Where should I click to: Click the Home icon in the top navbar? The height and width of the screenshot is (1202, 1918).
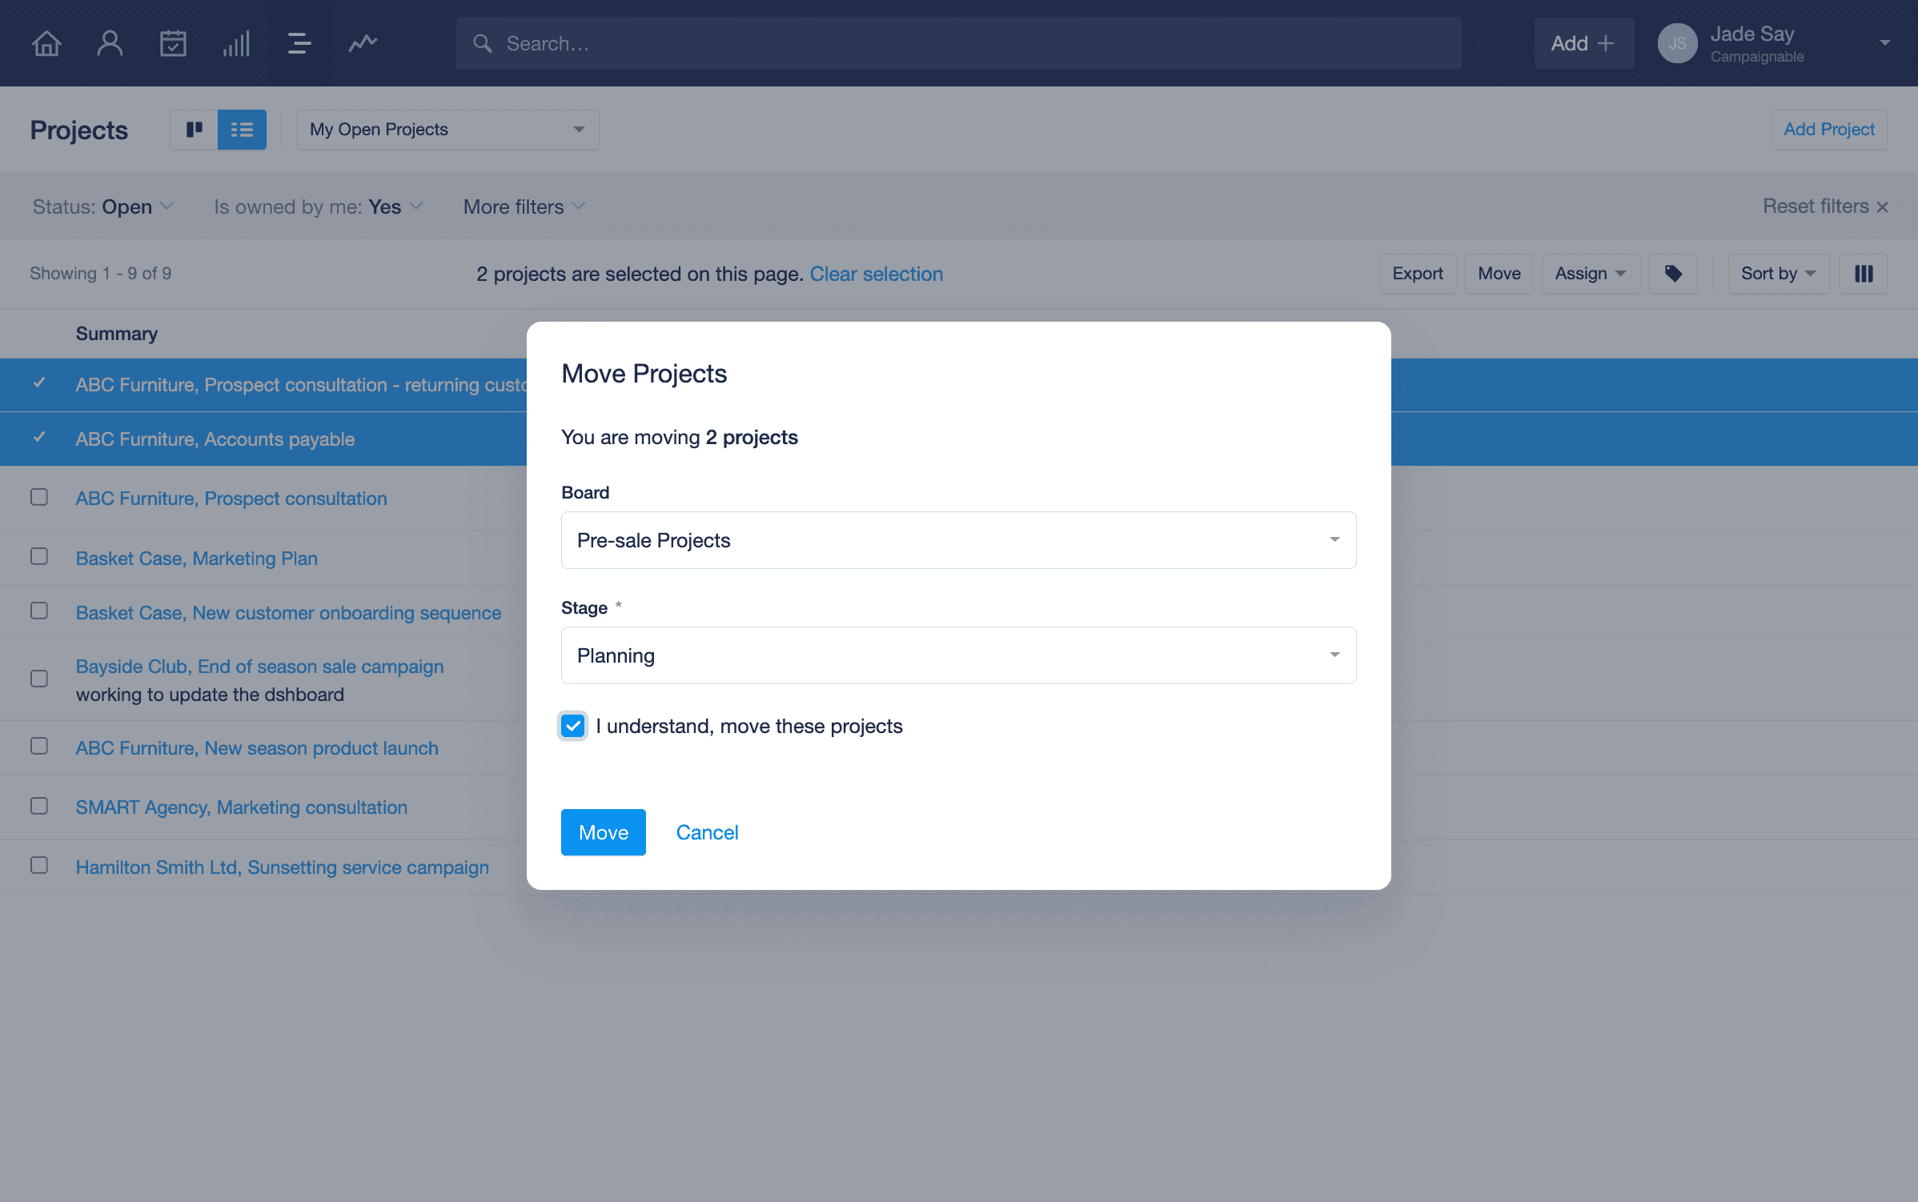coord(47,42)
